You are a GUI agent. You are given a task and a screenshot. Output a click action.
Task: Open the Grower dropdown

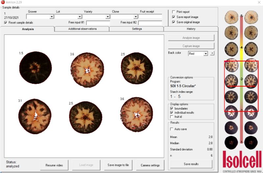[52, 17]
